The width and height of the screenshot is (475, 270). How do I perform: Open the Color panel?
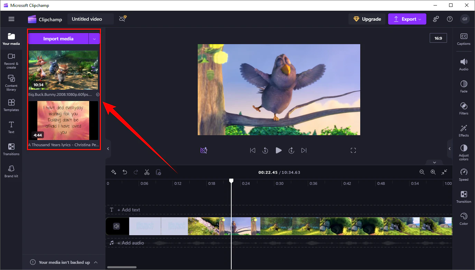(x=464, y=219)
